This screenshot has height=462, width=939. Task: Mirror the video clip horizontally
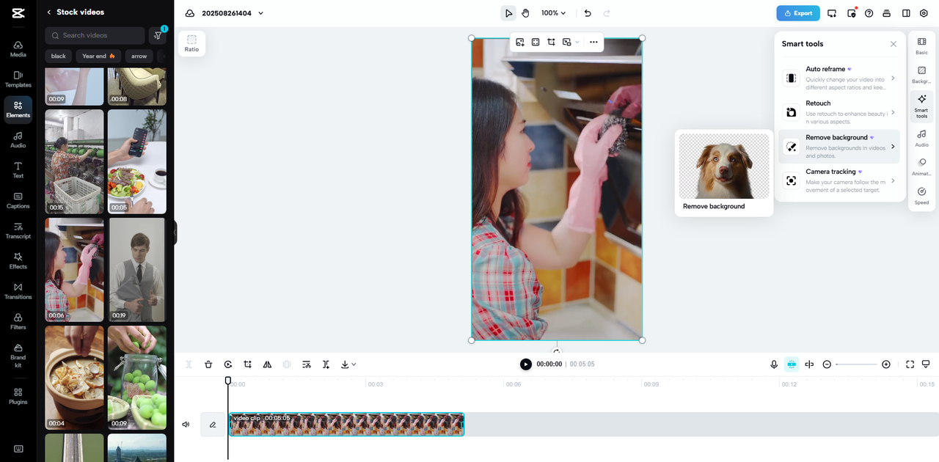[267, 364]
